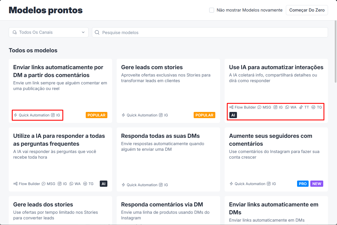The height and width of the screenshot is (225, 337).
Task: Click POPULAR badge on 'Gere leads com stories' card
Action: (204, 115)
